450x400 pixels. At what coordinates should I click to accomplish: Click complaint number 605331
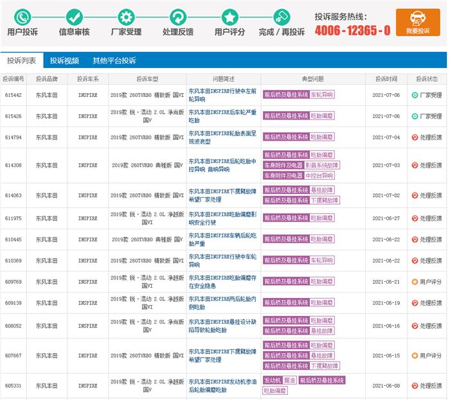pyautogui.click(x=14, y=386)
